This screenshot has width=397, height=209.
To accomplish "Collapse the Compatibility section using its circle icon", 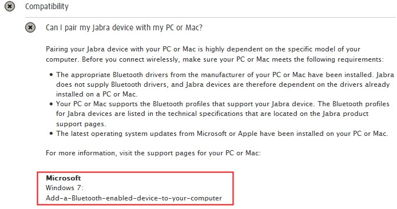I will click(10, 6).
